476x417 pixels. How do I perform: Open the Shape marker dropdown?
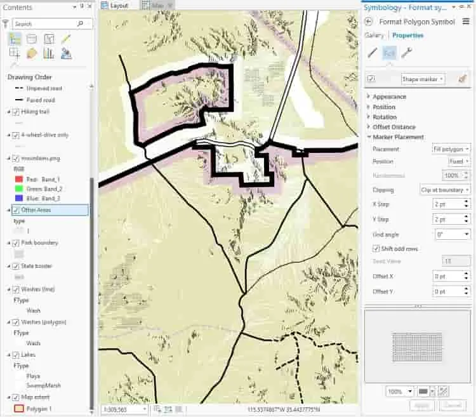tap(423, 79)
